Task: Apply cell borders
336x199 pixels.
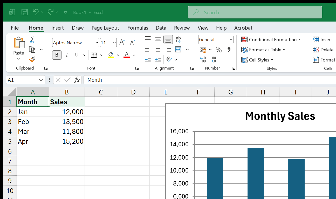Action: (x=94, y=55)
